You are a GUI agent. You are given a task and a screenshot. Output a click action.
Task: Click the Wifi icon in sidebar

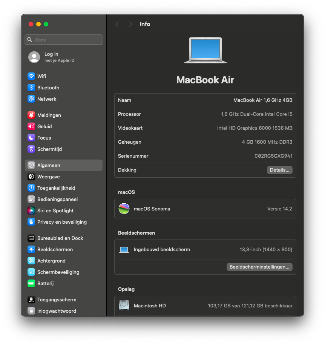pos(31,76)
